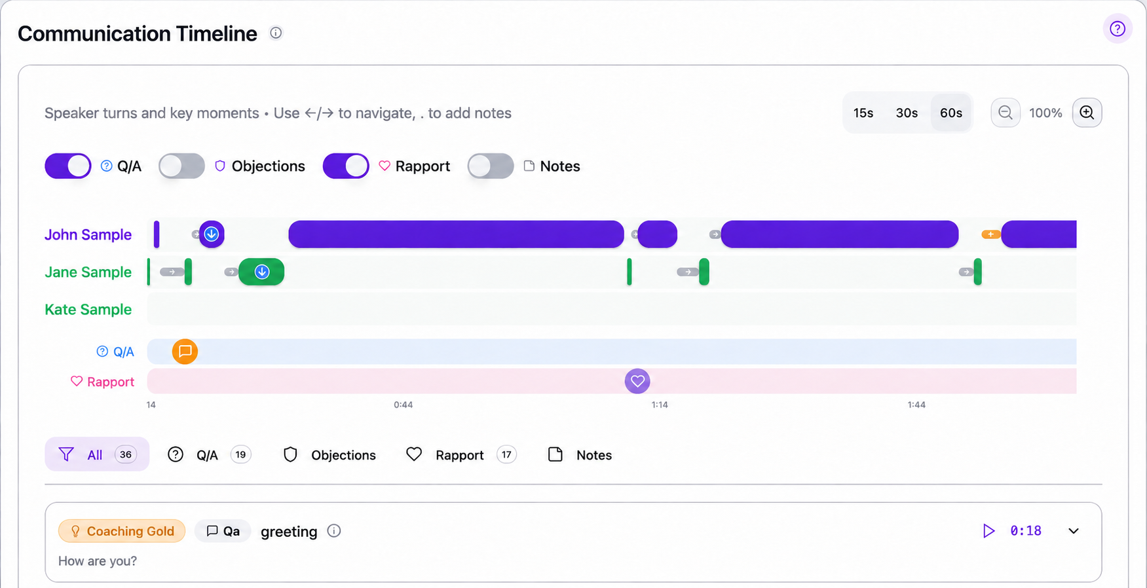Click the 1:14 time label on the timeline axis
Screen dimensions: 1147x588
(x=660, y=405)
